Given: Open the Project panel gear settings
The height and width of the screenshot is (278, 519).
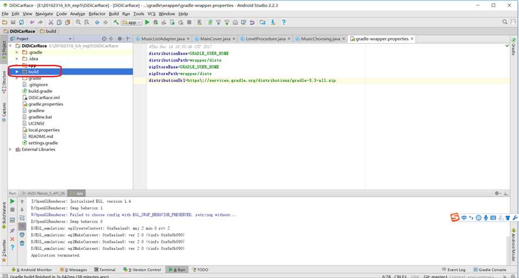Looking at the screenshot, I should click(x=120, y=39).
